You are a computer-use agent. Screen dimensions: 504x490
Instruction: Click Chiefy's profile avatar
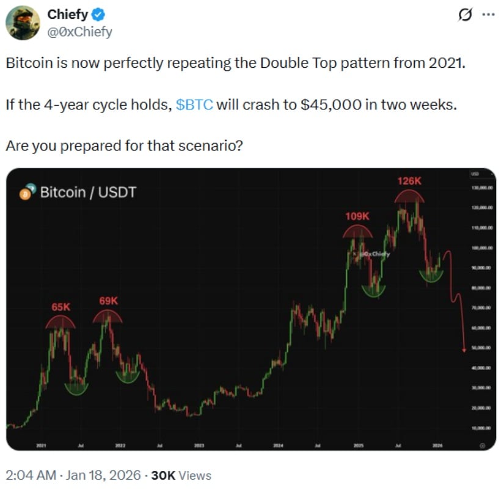pos(23,24)
